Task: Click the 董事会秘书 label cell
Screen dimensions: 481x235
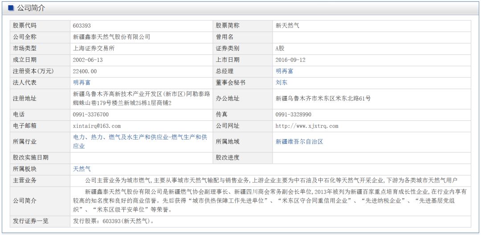Action: click(243, 83)
